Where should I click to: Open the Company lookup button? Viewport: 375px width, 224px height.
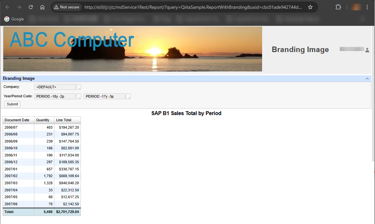tap(79, 87)
